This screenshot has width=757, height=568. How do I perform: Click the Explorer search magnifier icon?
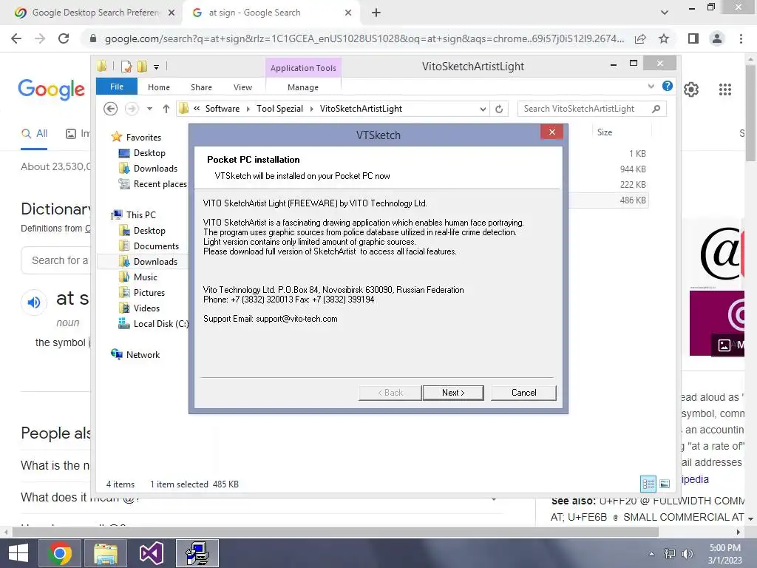pyautogui.click(x=656, y=109)
